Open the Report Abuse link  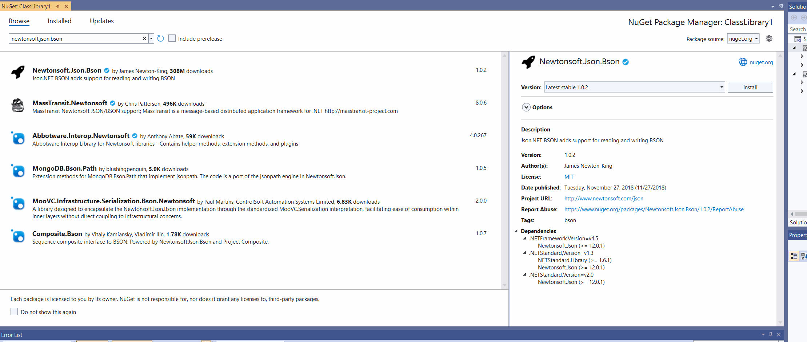pos(654,209)
